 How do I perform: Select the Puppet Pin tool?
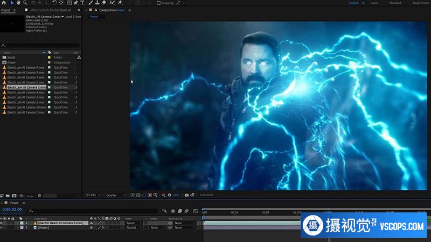click(120, 3)
